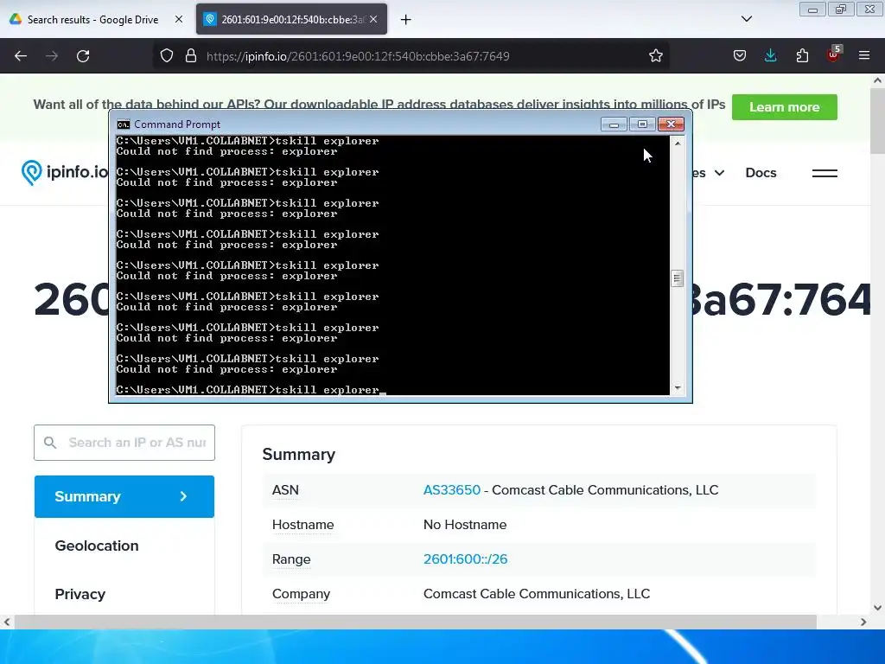Click the IP or AS search field

[x=124, y=443]
